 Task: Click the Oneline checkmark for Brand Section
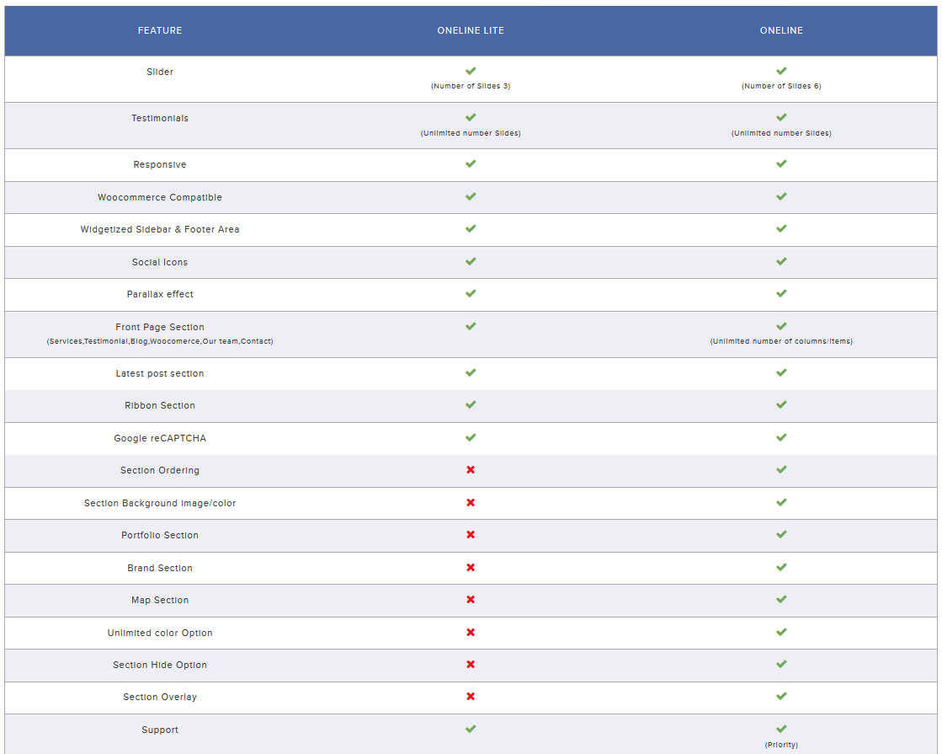click(x=781, y=567)
